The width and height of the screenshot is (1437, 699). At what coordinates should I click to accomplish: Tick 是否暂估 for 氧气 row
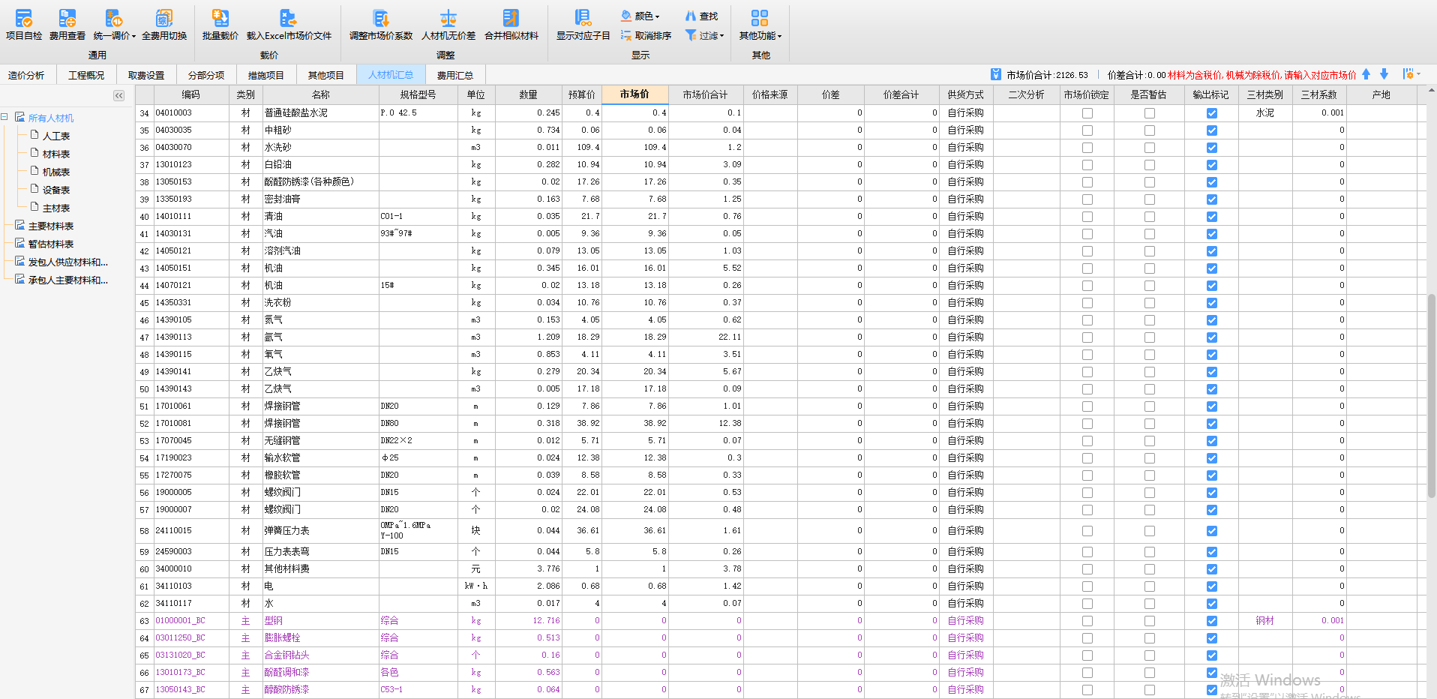coord(1150,355)
